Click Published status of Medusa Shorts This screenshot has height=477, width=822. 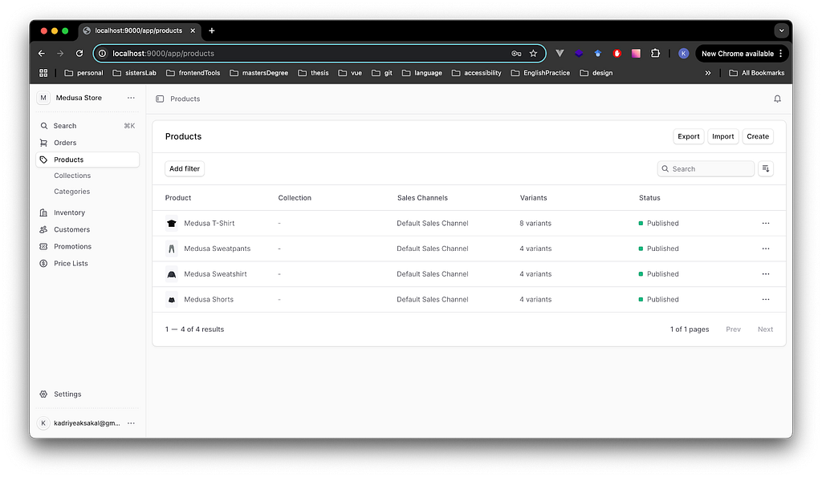click(x=658, y=300)
